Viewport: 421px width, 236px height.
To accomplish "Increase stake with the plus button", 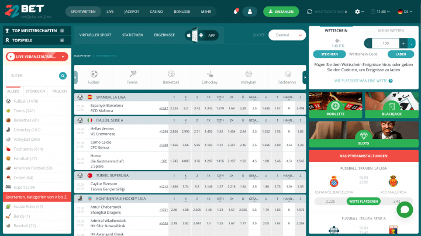I will 403,43.
